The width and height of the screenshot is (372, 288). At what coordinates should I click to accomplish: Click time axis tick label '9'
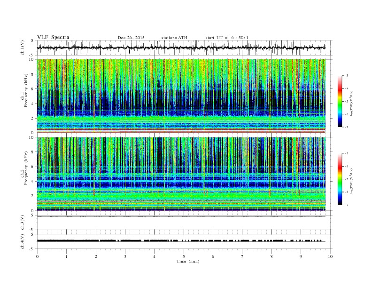(301, 256)
